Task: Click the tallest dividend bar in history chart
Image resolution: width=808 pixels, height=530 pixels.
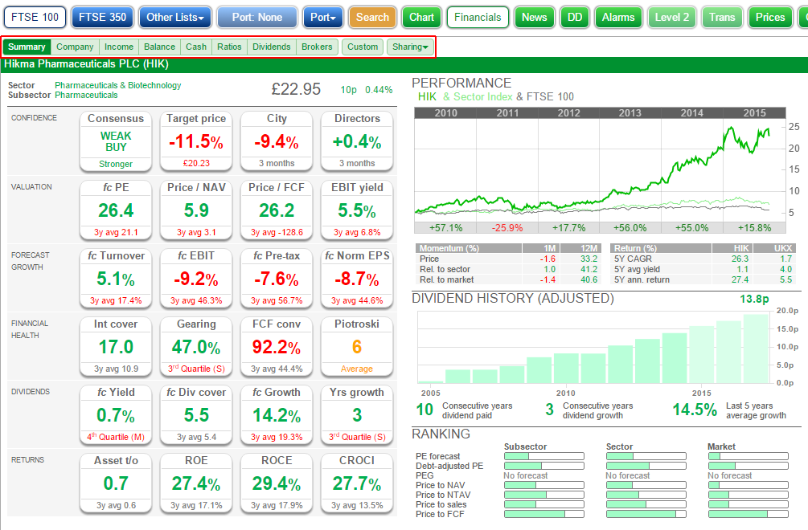Action: [x=756, y=349]
